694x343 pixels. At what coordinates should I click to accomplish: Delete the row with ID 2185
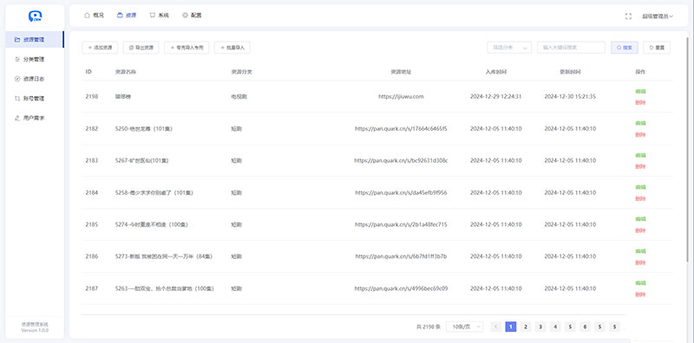640,230
